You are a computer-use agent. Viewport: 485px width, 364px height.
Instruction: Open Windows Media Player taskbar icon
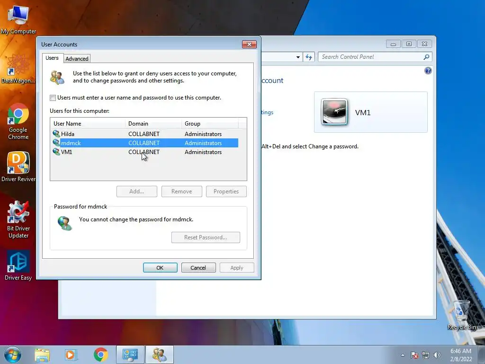click(71, 355)
